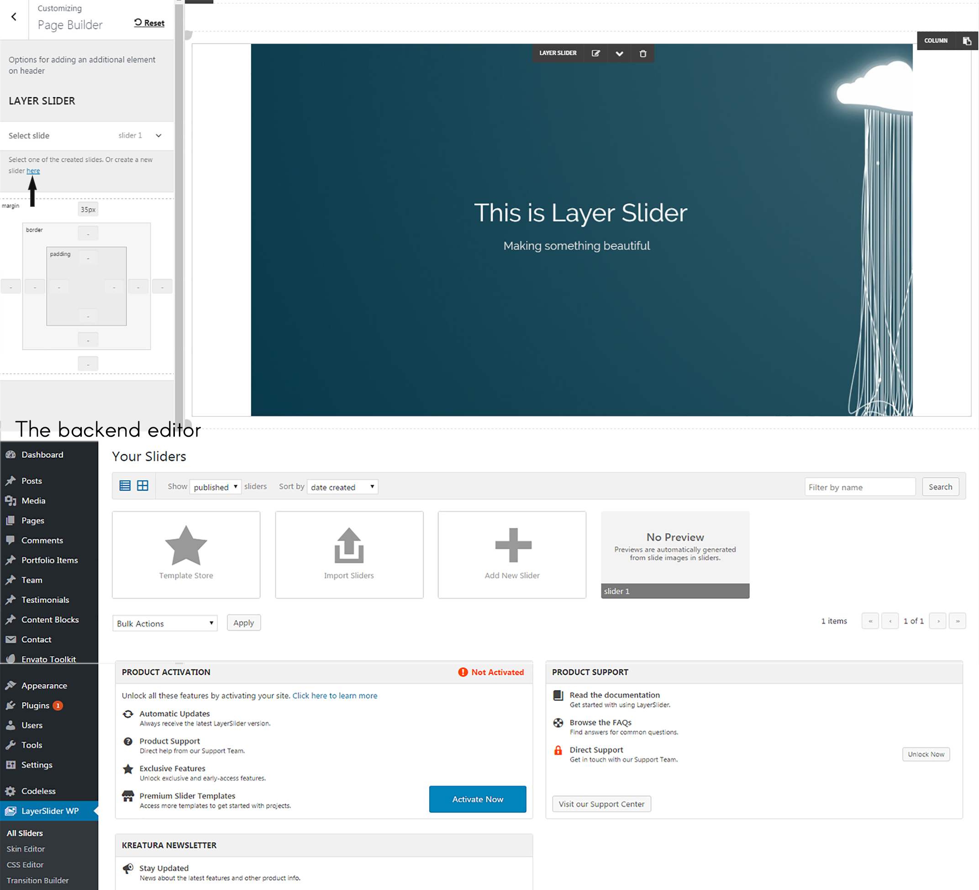979x890 pixels.
Task: Delete the Layer Slider element via trash icon
Action: [643, 53]
